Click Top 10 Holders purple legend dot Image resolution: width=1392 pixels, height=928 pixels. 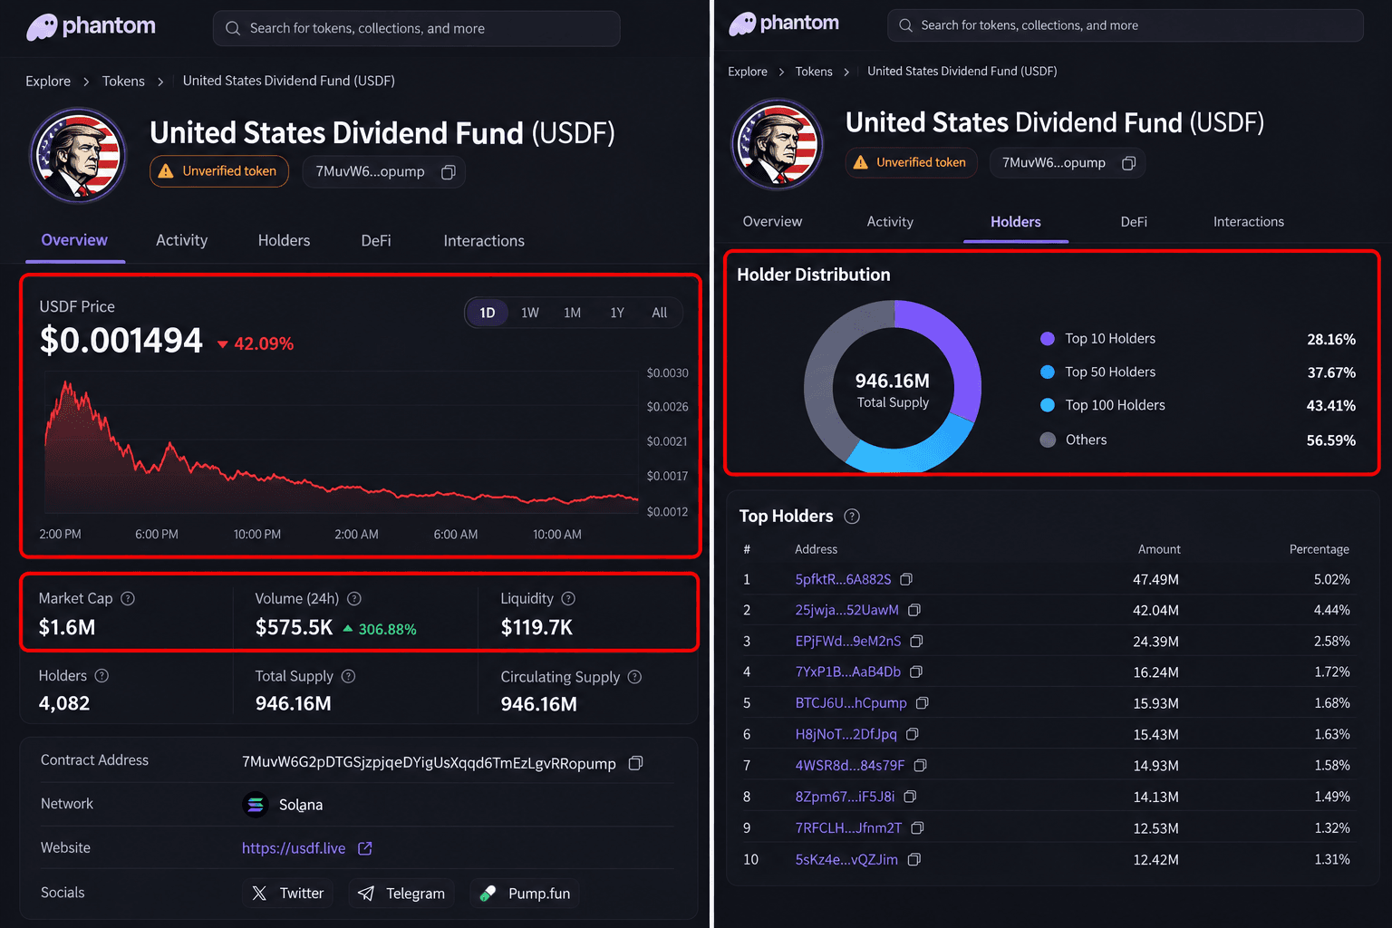click(1048, 338)
